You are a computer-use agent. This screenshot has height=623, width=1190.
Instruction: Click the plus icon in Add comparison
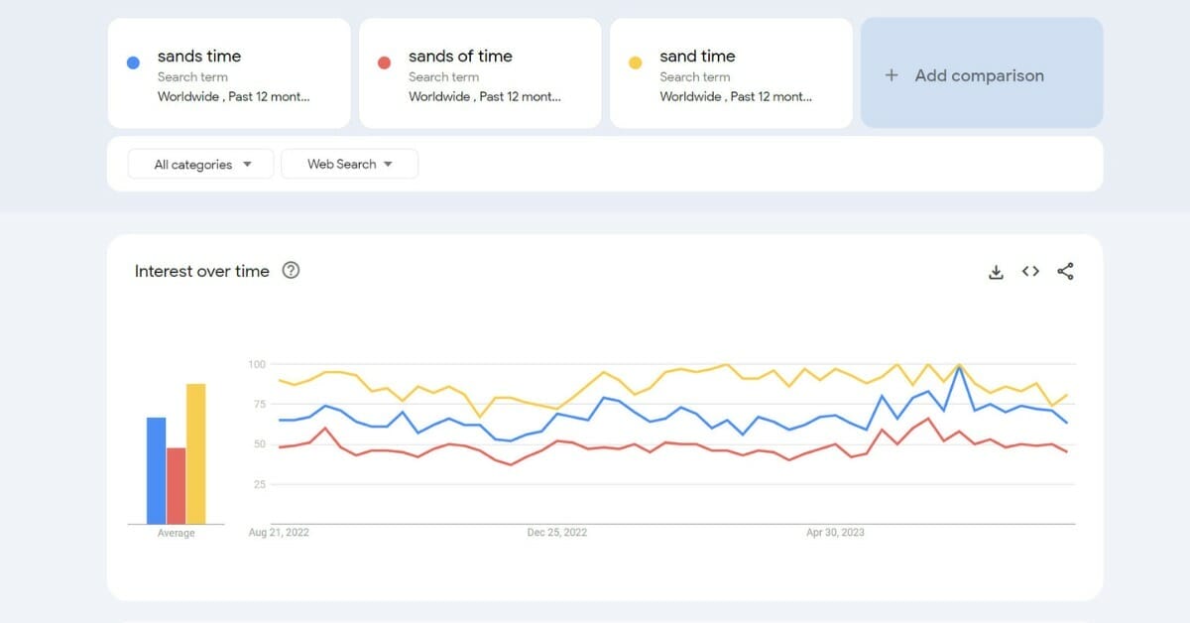click(892, 75)
